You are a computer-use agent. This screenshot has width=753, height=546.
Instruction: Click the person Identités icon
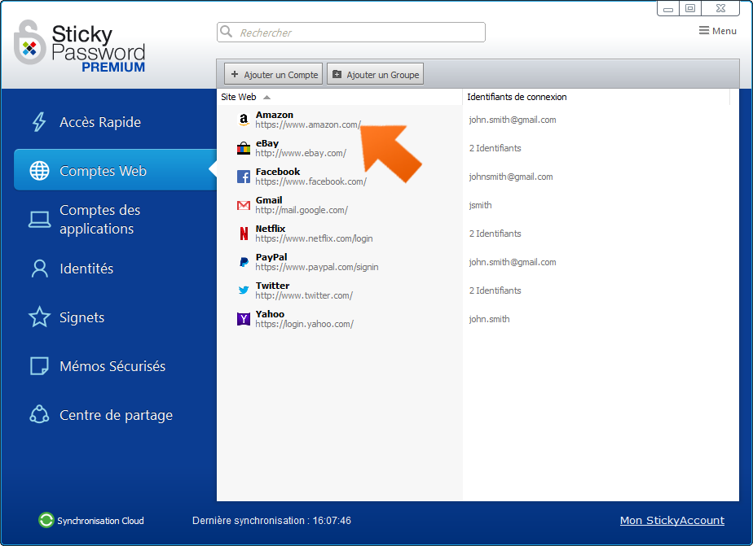tap(39, 269)
